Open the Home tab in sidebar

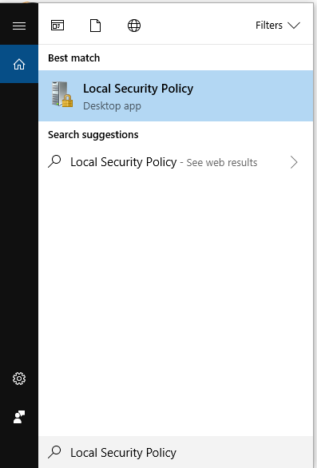[x=19, y=64]
